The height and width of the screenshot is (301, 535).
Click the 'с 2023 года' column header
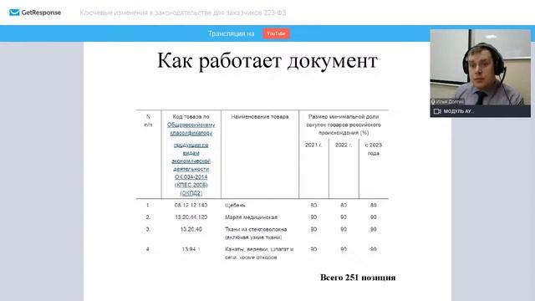pyautogui.click(x=374, y=149)
